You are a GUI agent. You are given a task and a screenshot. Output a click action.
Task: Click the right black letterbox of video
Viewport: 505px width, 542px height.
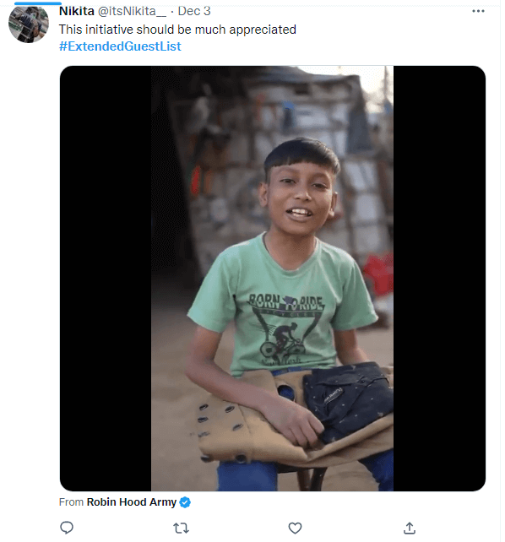pyautogui.click(x=439, y=279)
